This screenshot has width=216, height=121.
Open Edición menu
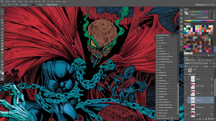pos(14,1)
